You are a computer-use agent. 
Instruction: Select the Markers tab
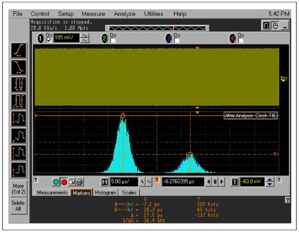click(x=81, y=193)
